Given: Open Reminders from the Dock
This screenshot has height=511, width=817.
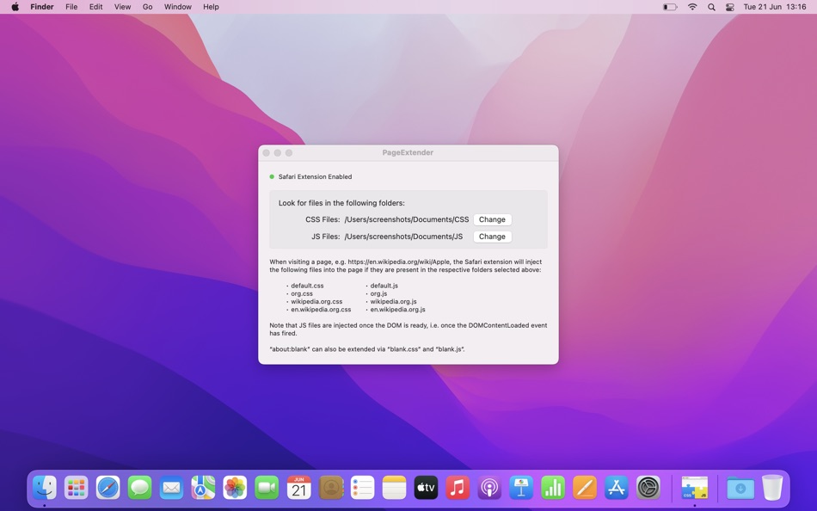Looking at the screenshot, I should (363, 488).
